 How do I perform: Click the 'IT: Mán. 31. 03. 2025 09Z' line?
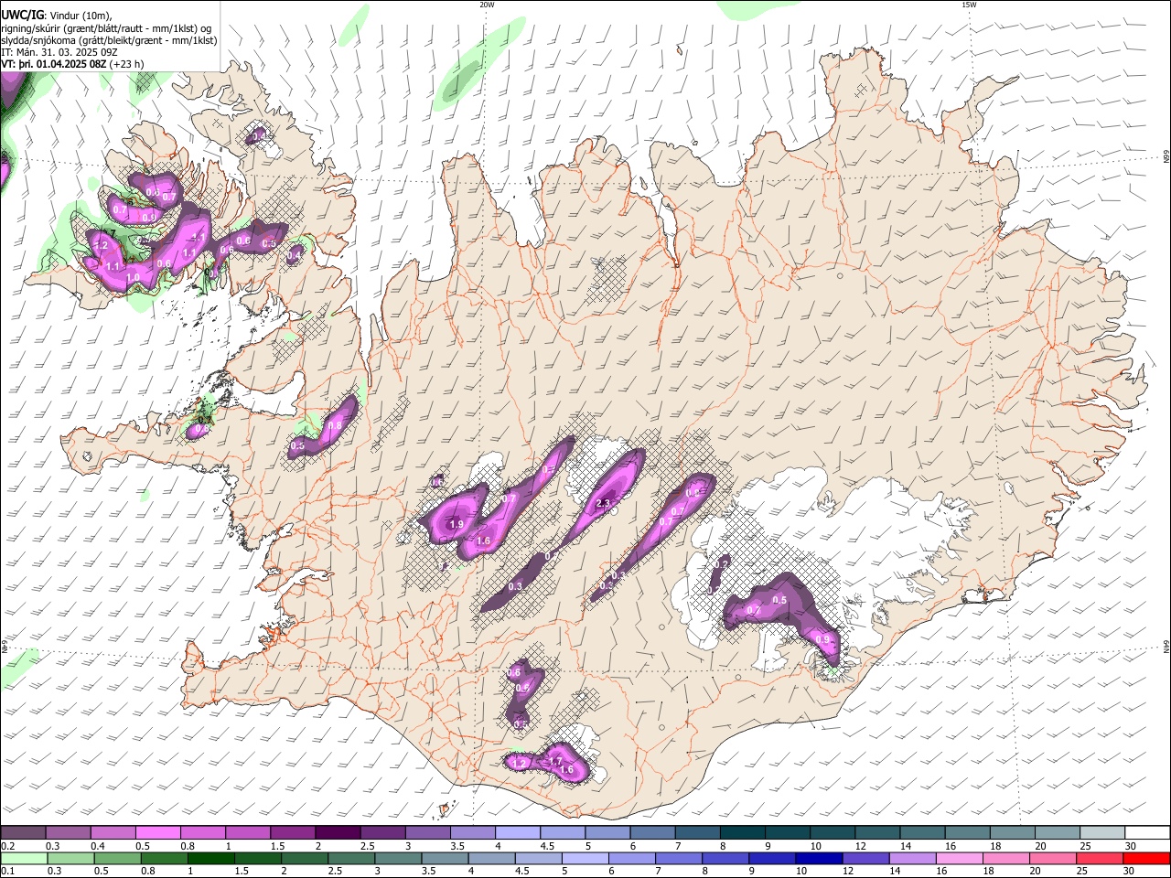59,52
